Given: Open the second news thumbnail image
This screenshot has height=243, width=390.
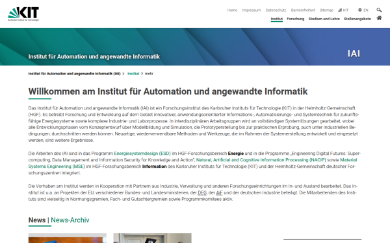Looking at the screenshot, I should tap(153, 238).
